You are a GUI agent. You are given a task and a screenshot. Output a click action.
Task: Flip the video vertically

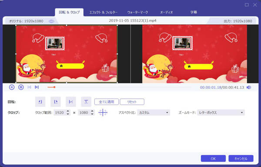(x=86, y=102)
